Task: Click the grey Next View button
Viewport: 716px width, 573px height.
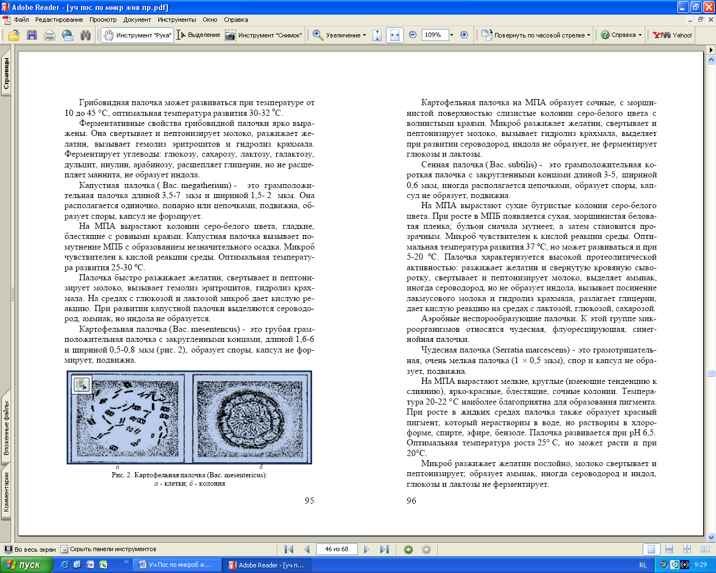Action: [x=426, y=549]
